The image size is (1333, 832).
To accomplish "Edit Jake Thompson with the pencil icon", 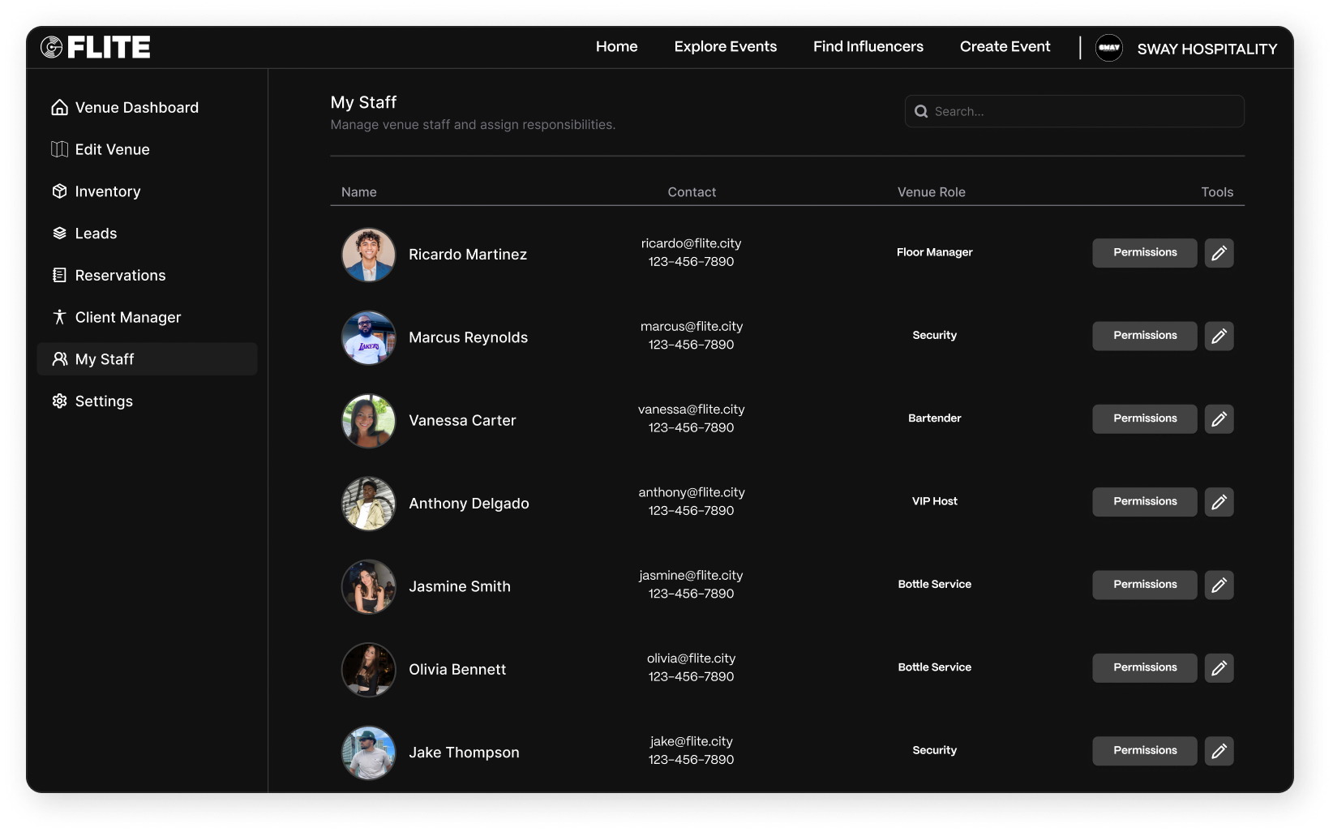I will tap(1219, 751).
